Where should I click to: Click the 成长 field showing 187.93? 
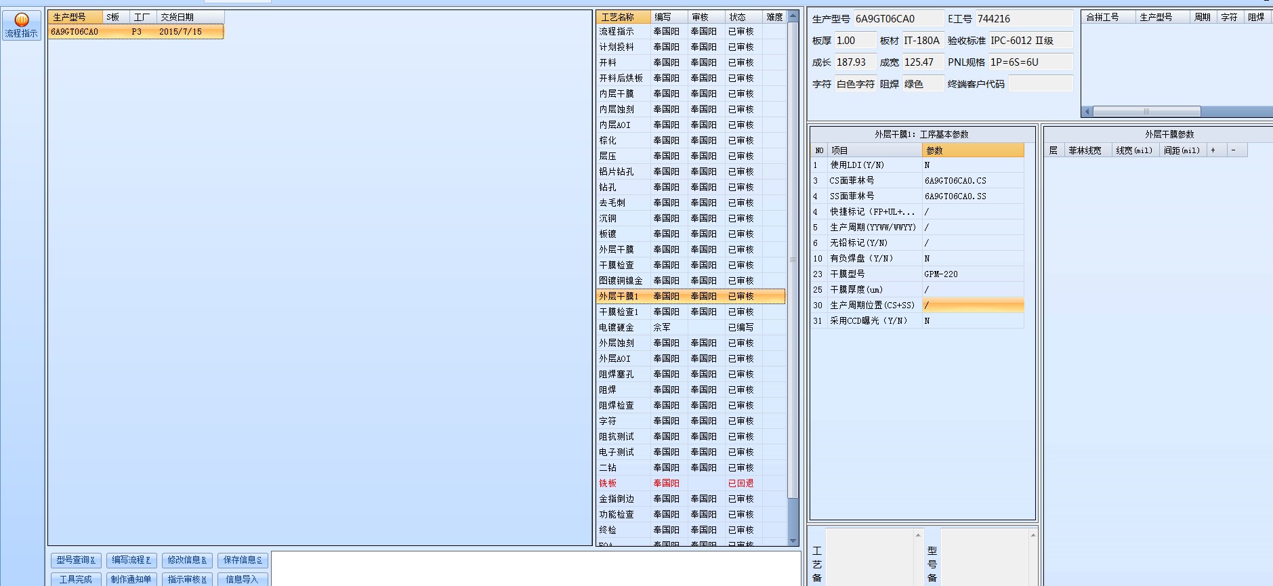pos(855,62)
